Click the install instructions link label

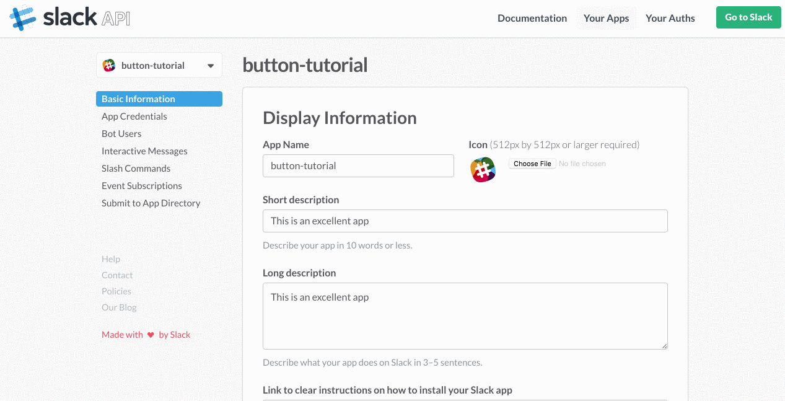pos(387,390)
